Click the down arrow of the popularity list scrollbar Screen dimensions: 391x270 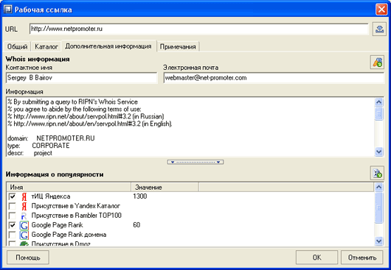coord(378,241)
